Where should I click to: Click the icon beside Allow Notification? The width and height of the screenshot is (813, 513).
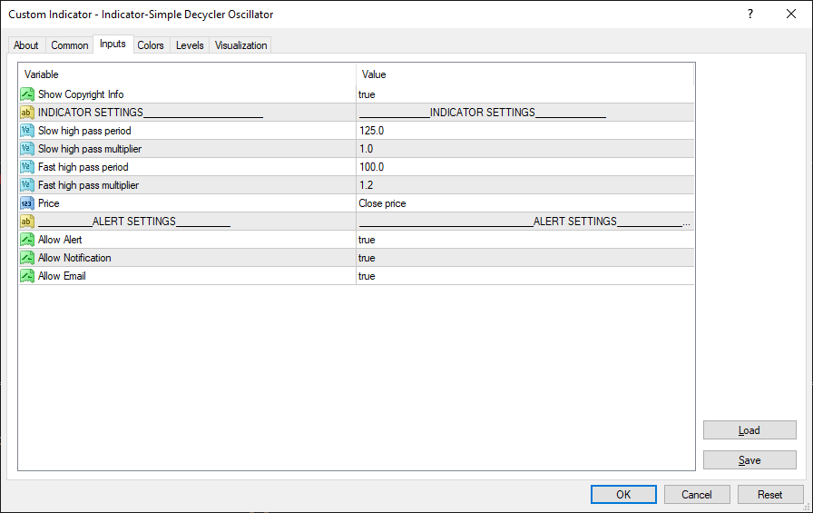pyautogui.click(x=27, y=258)
